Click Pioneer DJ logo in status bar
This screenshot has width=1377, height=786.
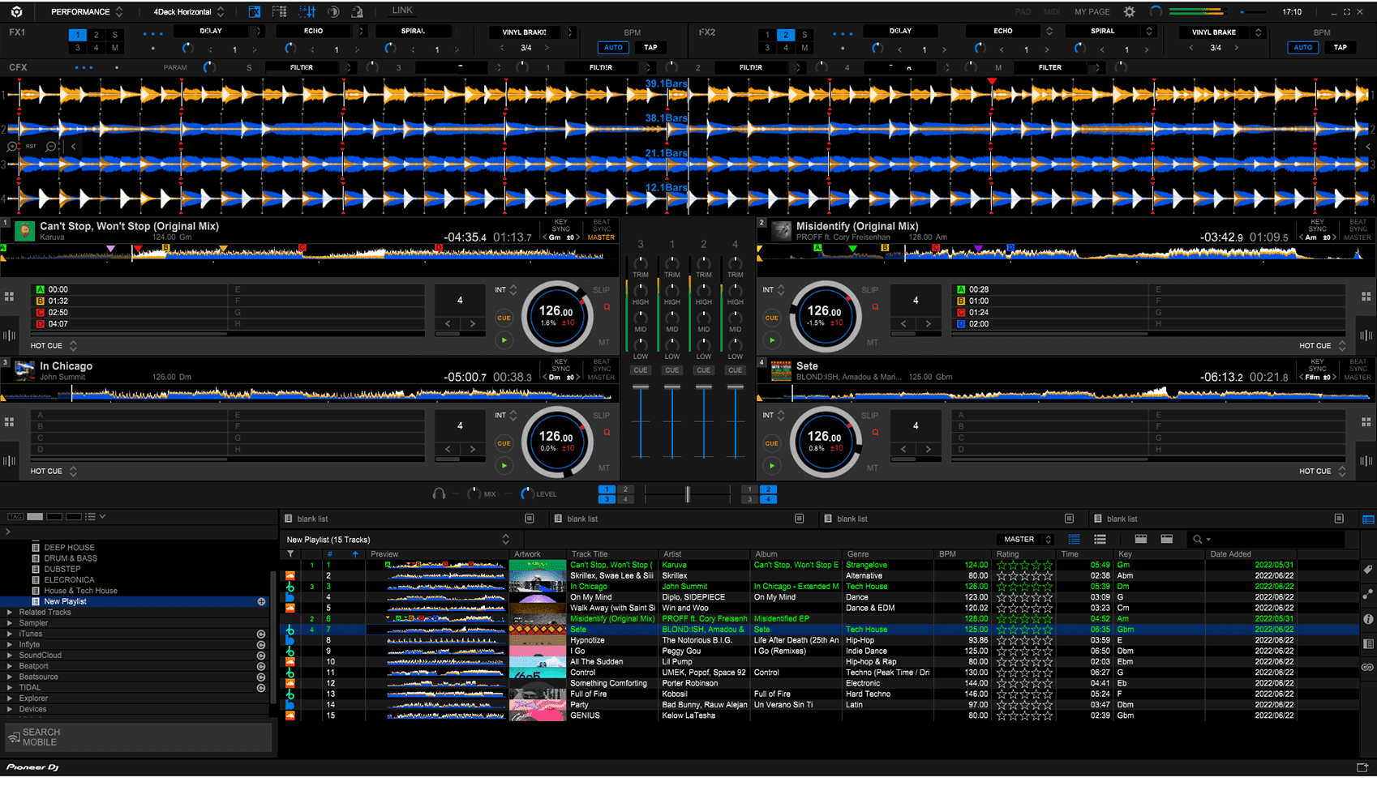click(x=33, y=767)
